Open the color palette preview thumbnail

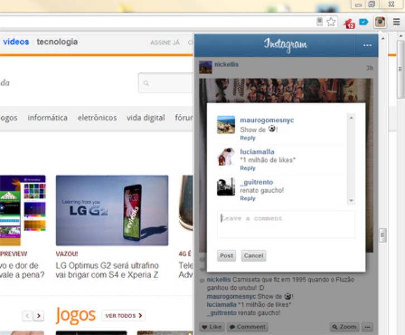(x=23, y=210)
